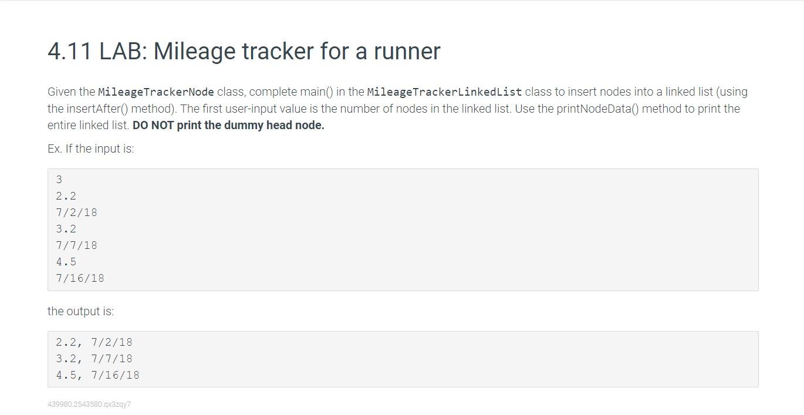Click 'the output is:' label
Screen dimensions: 804x415
81,311
